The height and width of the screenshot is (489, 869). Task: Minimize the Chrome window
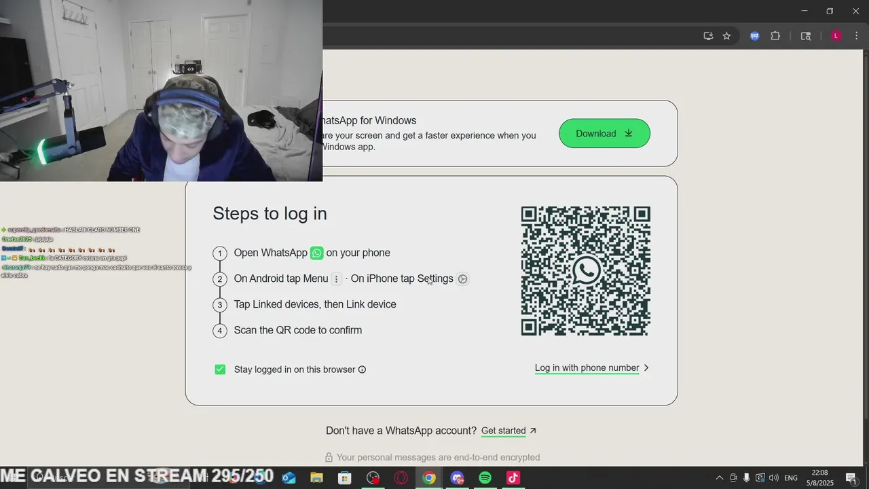coord(805,11)
